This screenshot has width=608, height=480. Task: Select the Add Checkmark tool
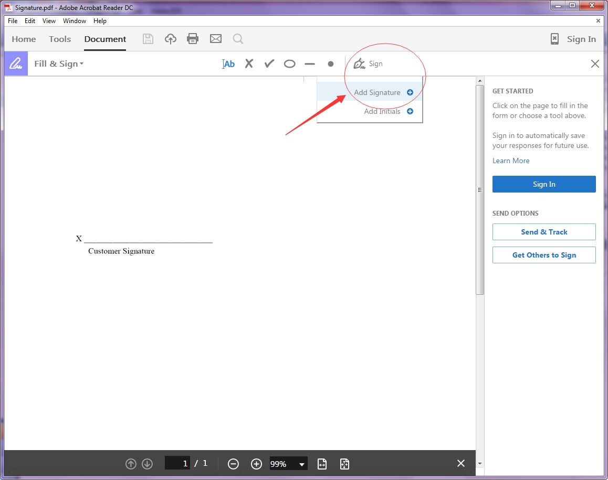[x=269, y=63]
